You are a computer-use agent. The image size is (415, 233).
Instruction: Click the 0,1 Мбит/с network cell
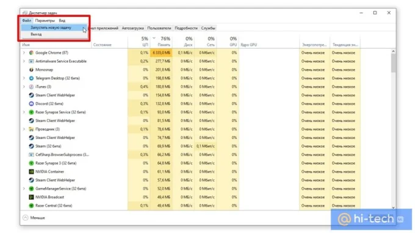point(206,146)
